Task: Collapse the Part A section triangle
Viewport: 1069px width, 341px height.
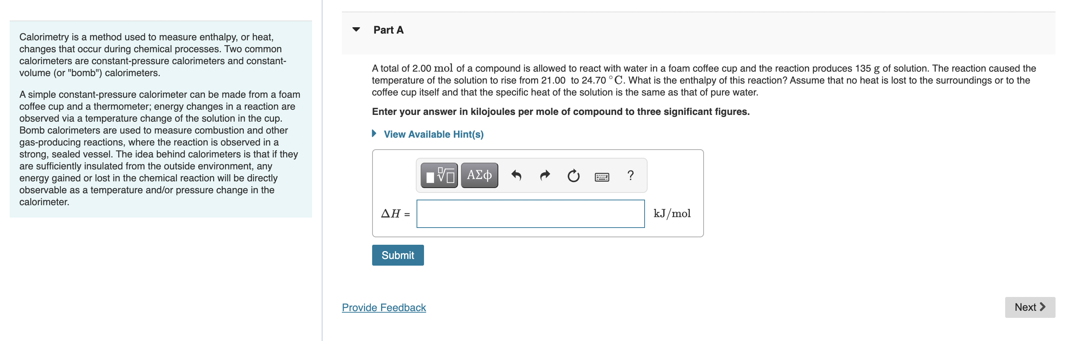Action: pyautogui.click(x=356, y=29)
